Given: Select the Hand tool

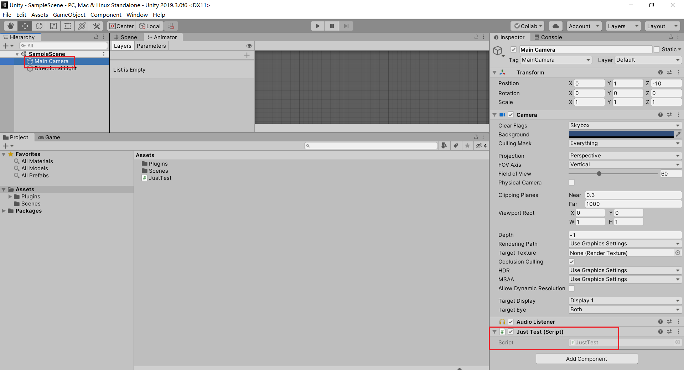Looking at the screenshot, I should tap(11, 26).
